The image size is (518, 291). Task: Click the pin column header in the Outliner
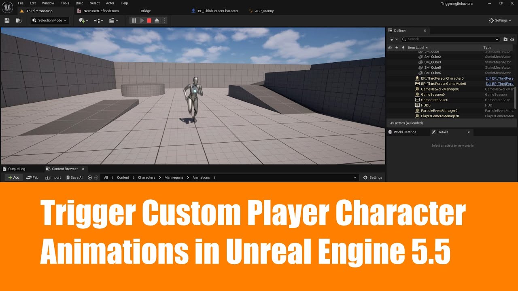[403, 48]
